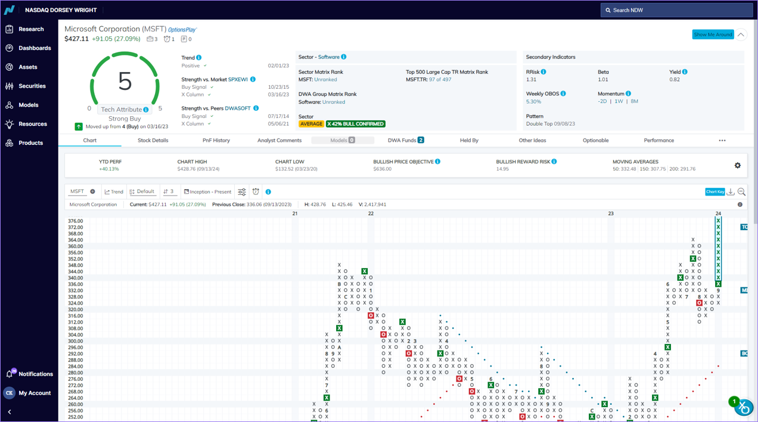
Task: Click the chart toolbar blue info icon
Action: (x=268, y=192)
